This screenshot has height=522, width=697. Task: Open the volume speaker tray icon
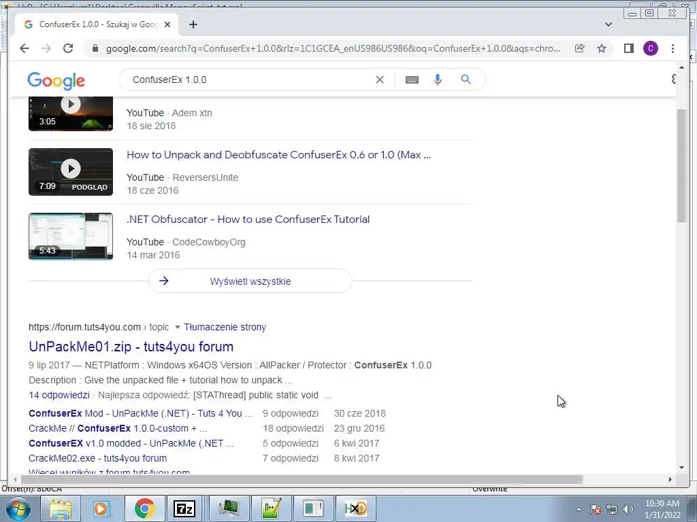tap(628, 509)
